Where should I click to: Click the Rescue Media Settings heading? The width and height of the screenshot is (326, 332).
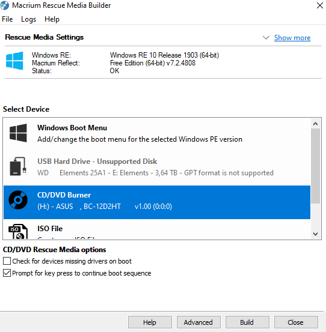(45, 37)
